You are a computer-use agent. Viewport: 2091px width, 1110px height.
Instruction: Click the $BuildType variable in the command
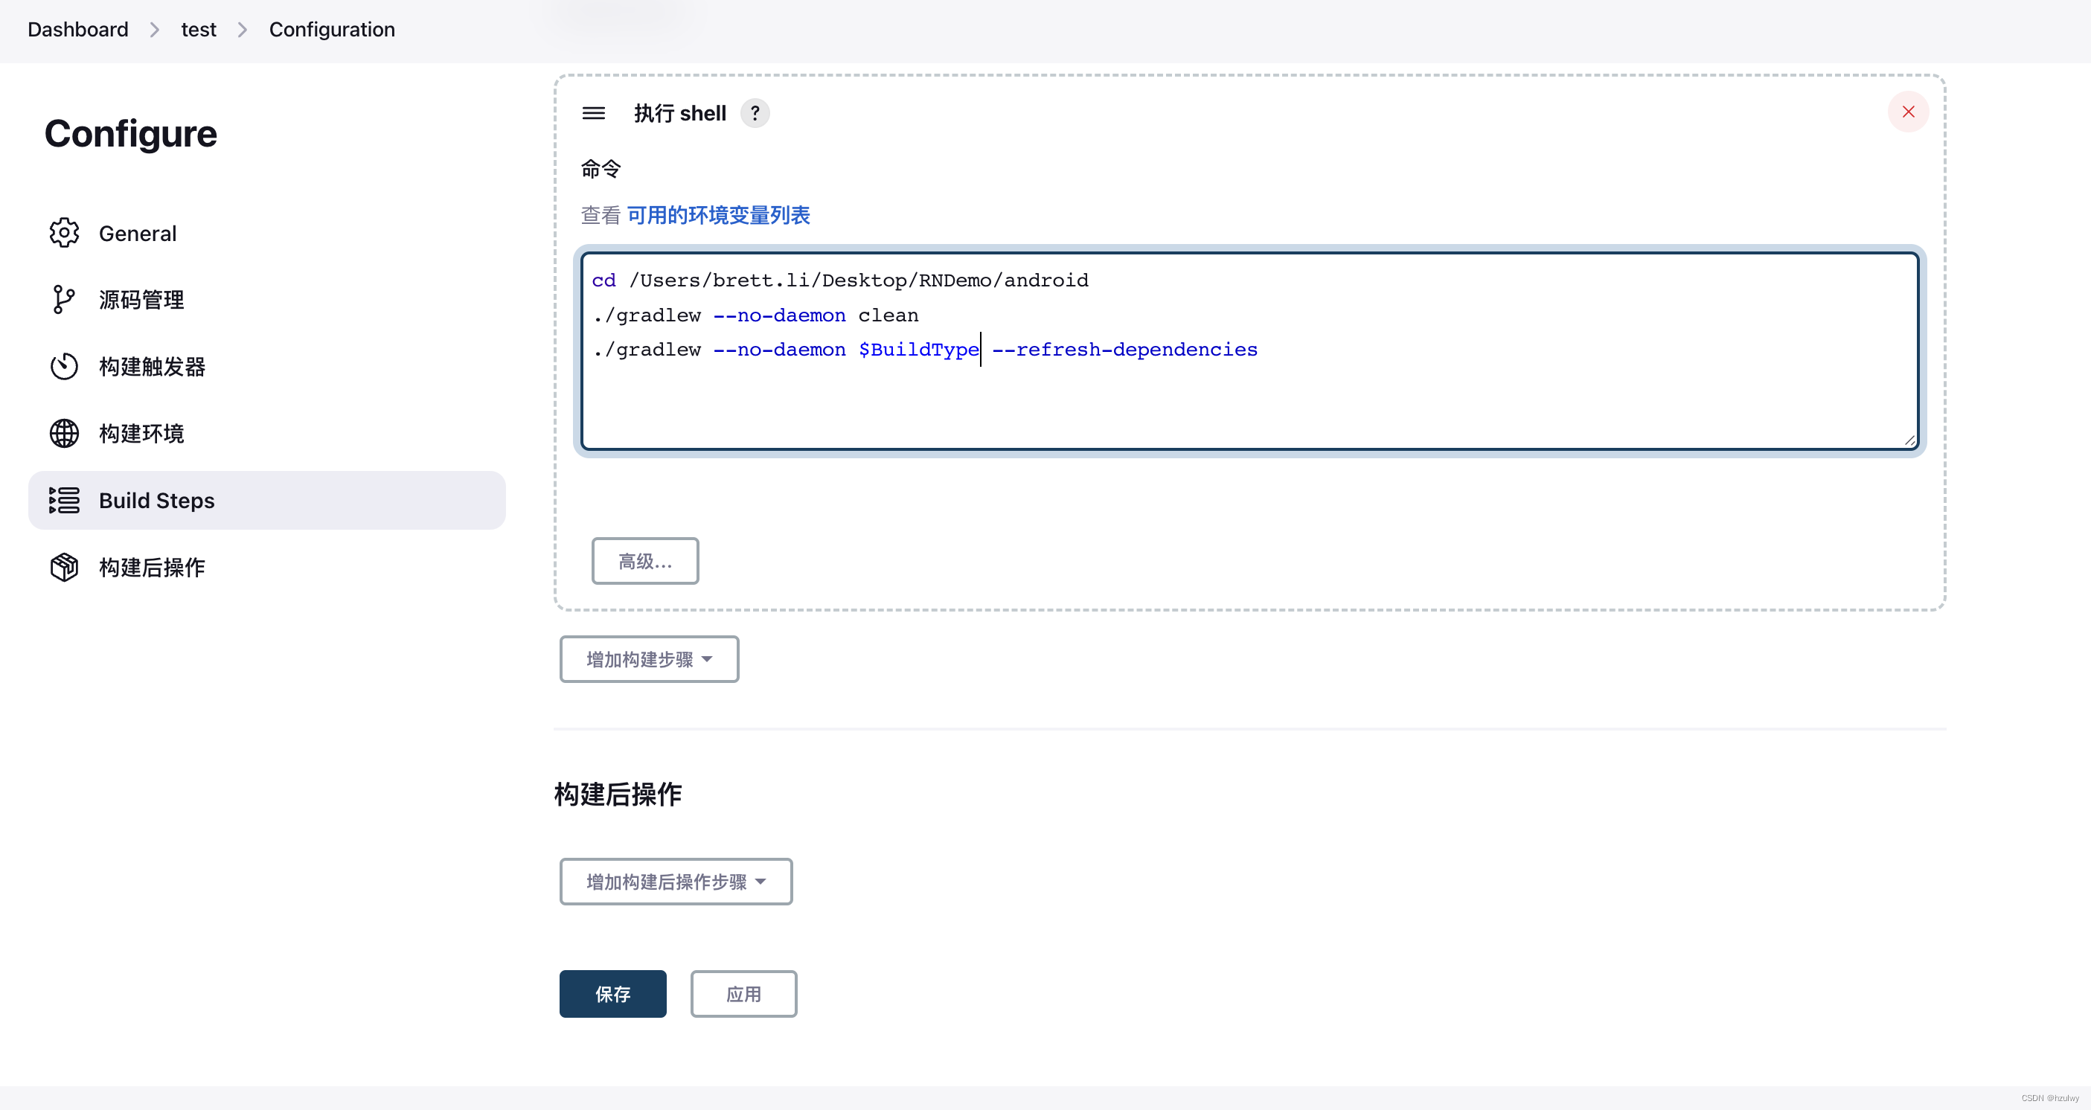[x=918, y=350]
